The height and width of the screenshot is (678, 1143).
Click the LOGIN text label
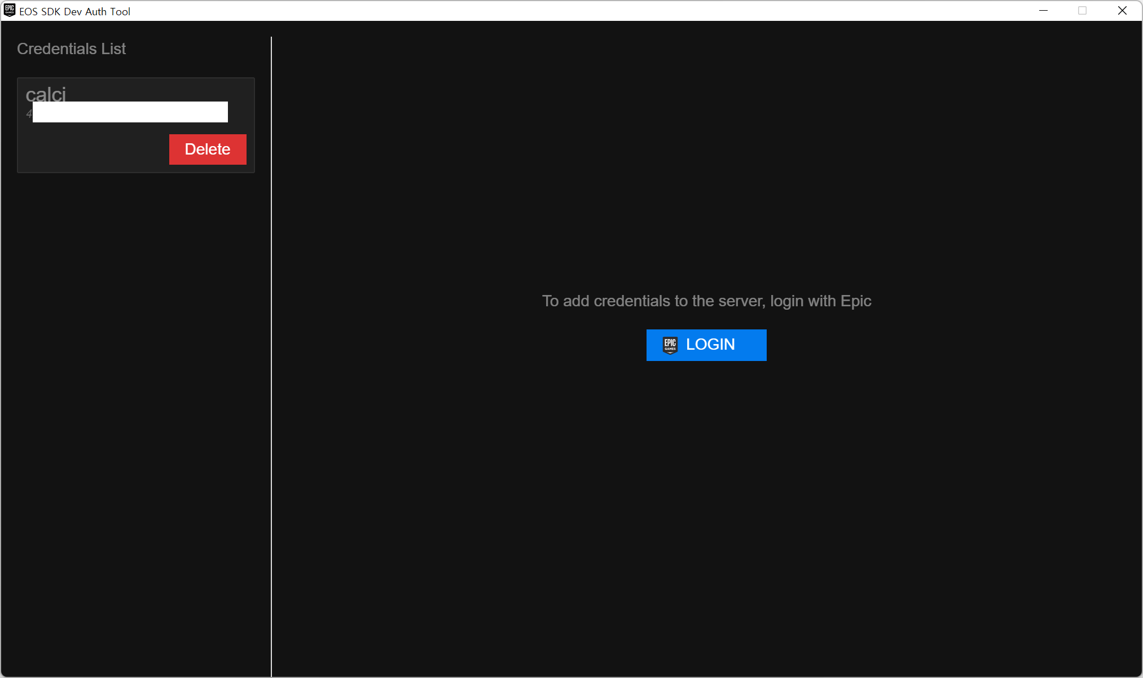click(710, 345)
